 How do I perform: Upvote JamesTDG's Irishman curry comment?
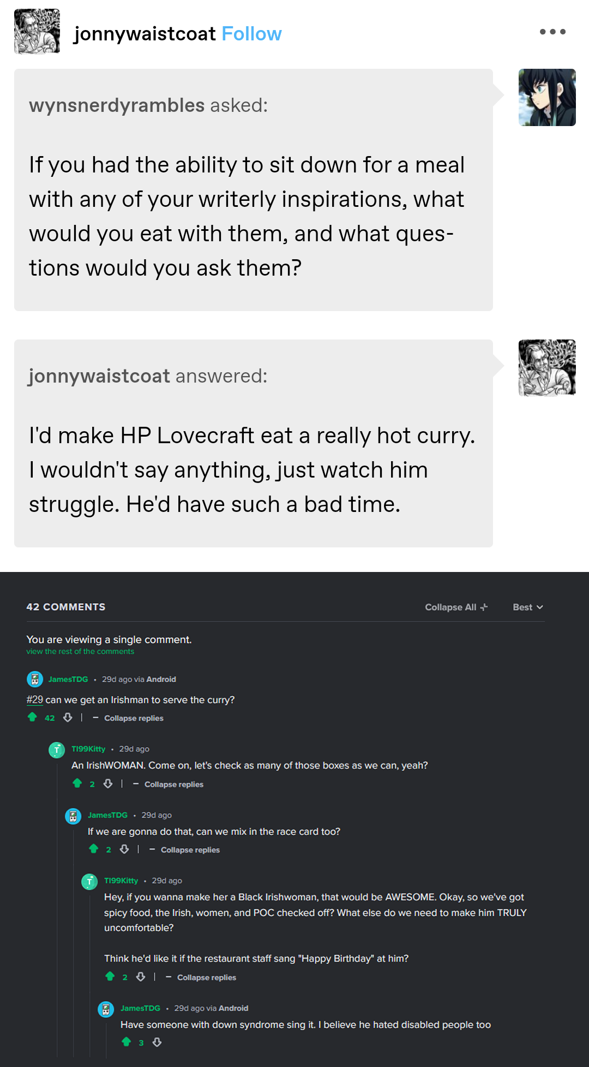point(32,717)
